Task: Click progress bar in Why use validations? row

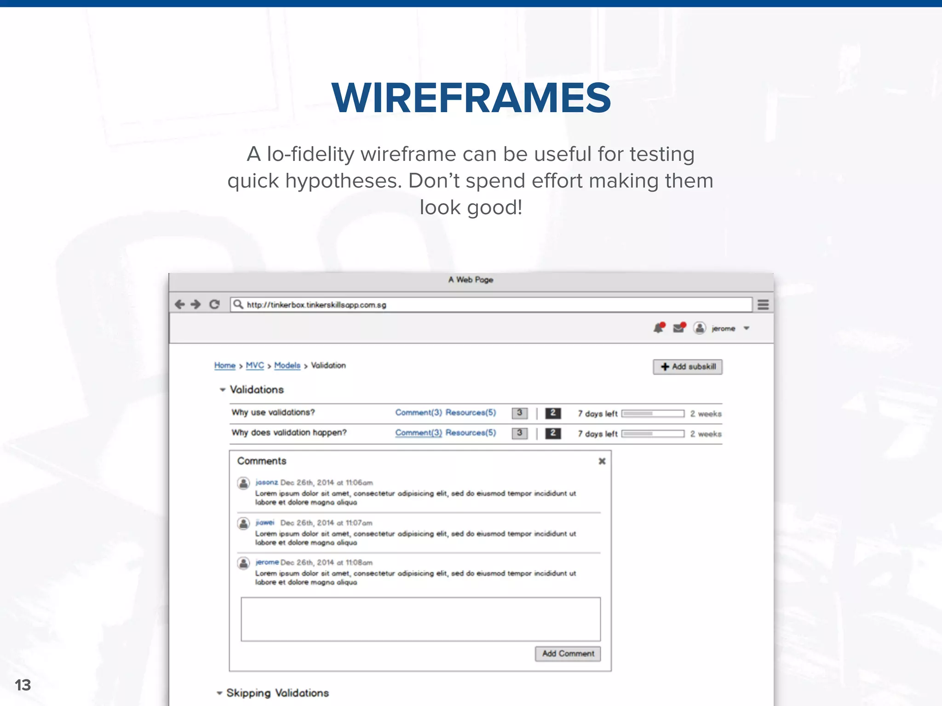Action: pyautogui.click(x=653, y=414)
